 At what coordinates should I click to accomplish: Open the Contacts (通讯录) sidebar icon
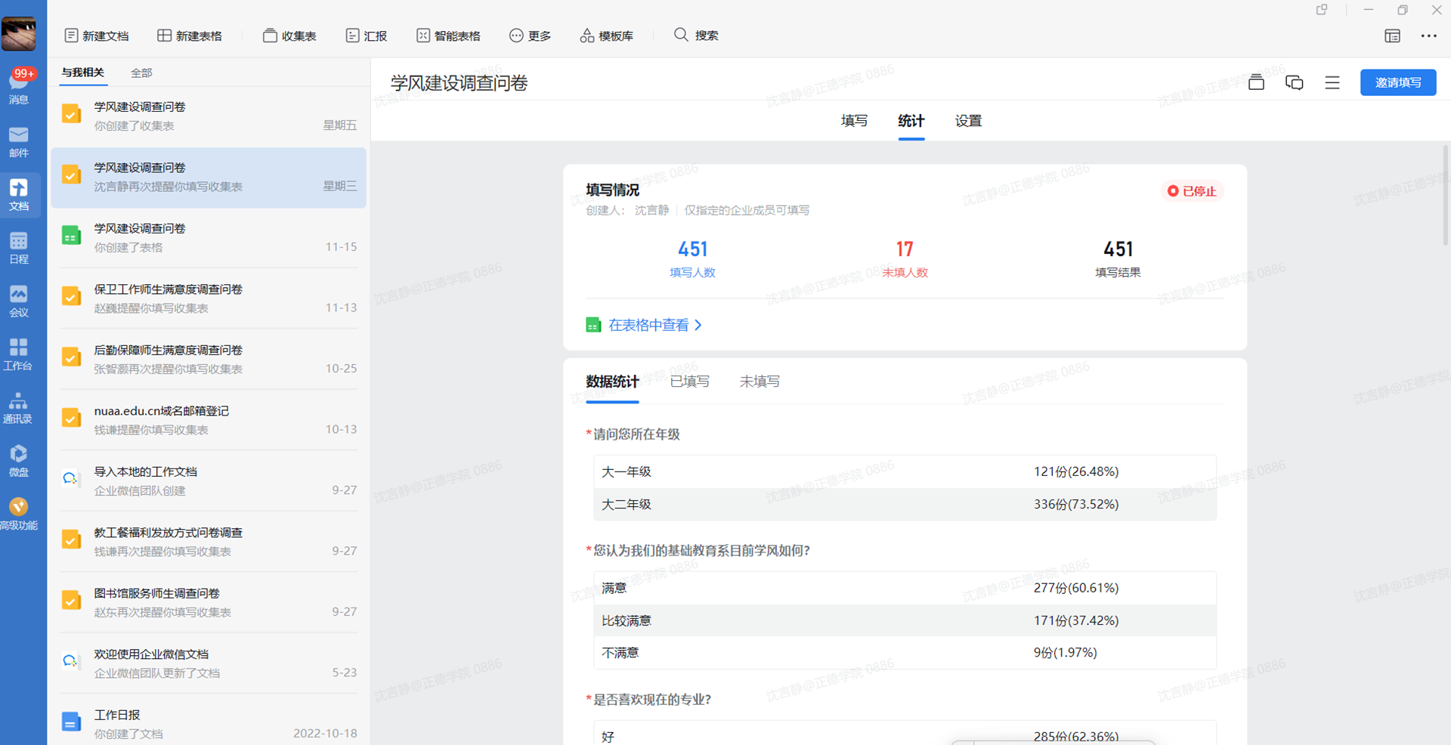19,407
